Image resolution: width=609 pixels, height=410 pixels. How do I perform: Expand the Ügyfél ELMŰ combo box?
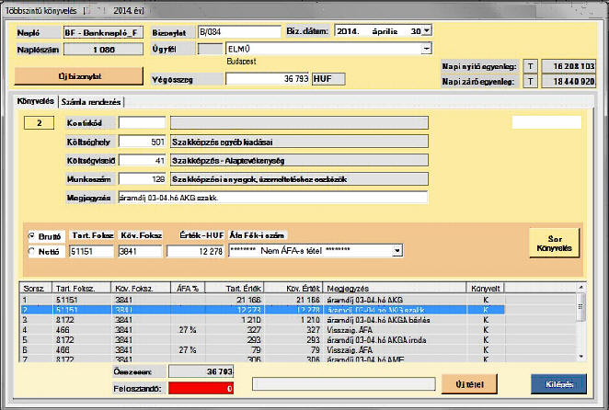point(427,49)
